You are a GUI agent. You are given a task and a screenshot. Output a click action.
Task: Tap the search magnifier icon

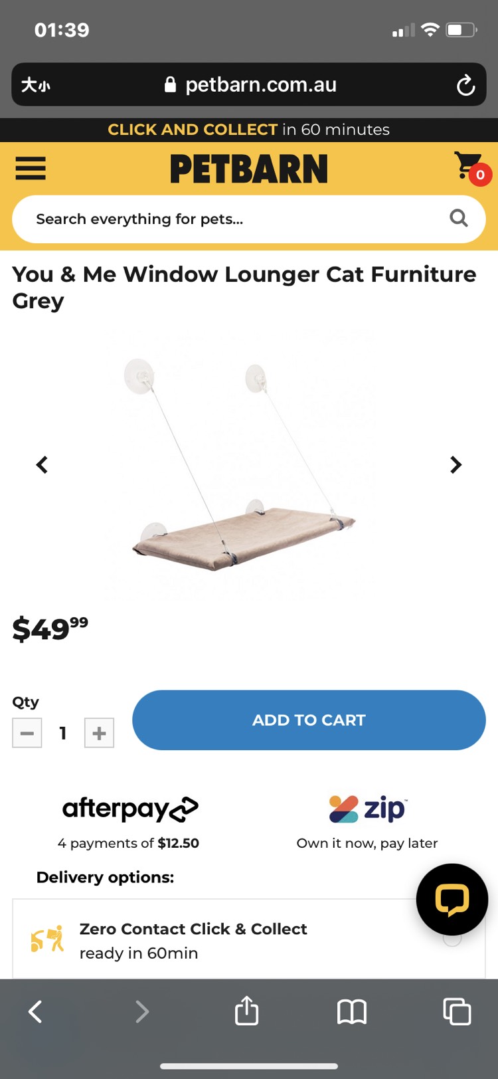[x=459, y=218]
